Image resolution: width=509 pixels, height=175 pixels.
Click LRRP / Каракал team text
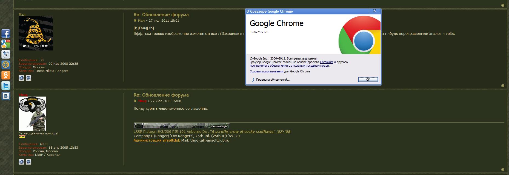pos(48,155)
